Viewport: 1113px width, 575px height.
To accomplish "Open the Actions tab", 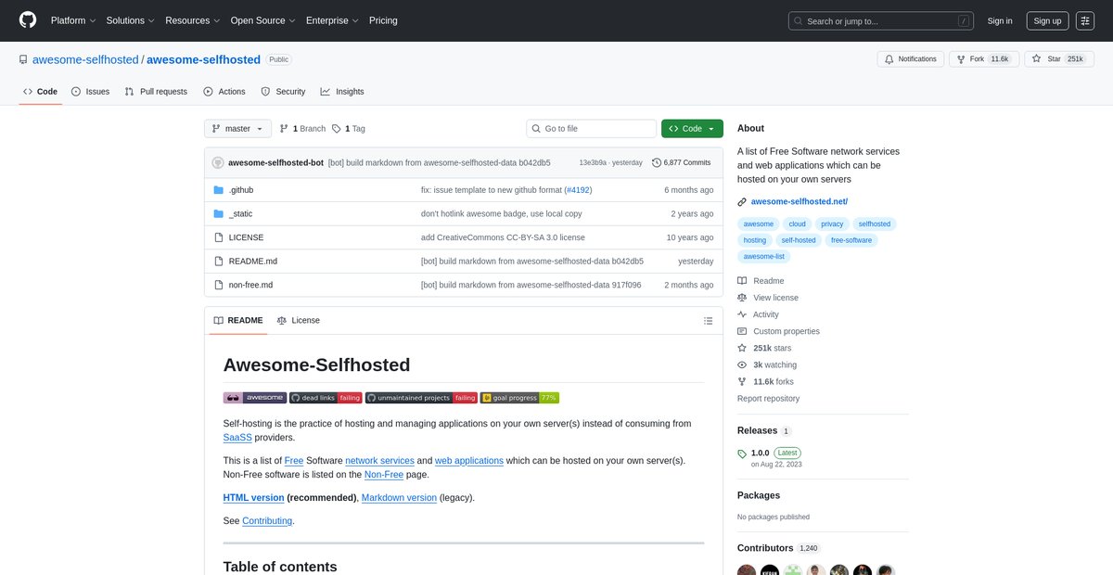I will 224,92.
